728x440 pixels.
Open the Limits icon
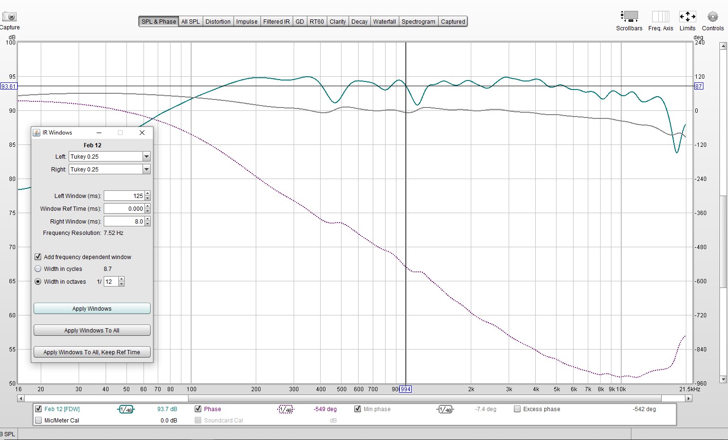click(x=687, y=17)
